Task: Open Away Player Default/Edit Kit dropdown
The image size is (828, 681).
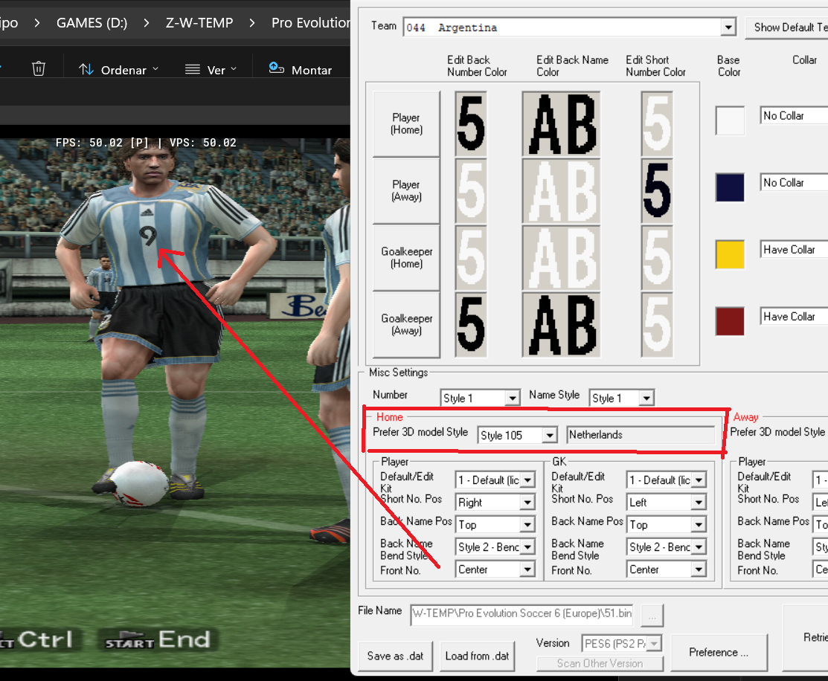Action: [x=820, y=480]
